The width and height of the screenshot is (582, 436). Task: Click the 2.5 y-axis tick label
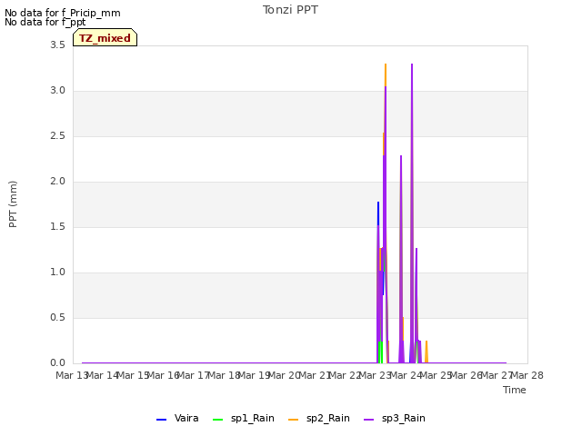tap(57, 136)
